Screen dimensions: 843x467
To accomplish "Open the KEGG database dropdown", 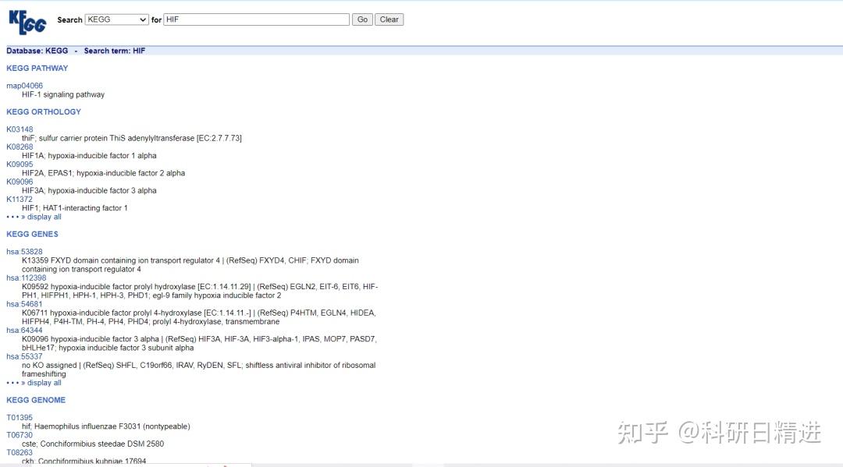I will tap(116, 19).
